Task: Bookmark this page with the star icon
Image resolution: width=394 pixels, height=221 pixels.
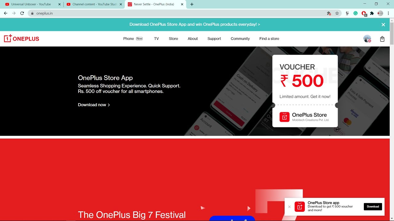Action: point(337,13)
